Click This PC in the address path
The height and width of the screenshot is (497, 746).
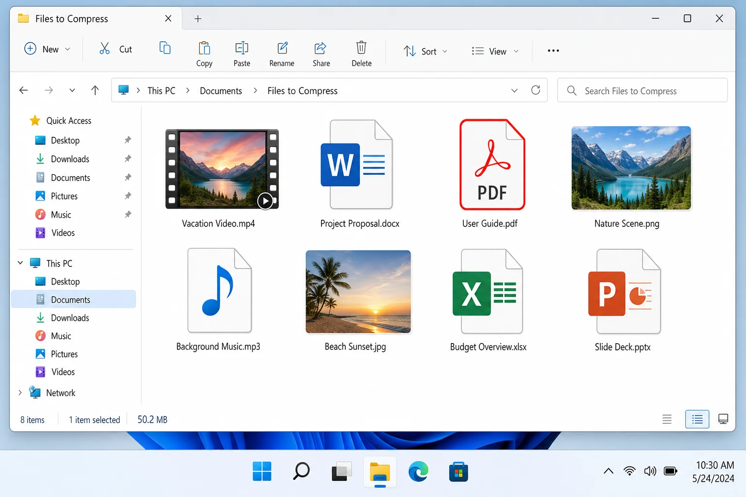point(161,91)
